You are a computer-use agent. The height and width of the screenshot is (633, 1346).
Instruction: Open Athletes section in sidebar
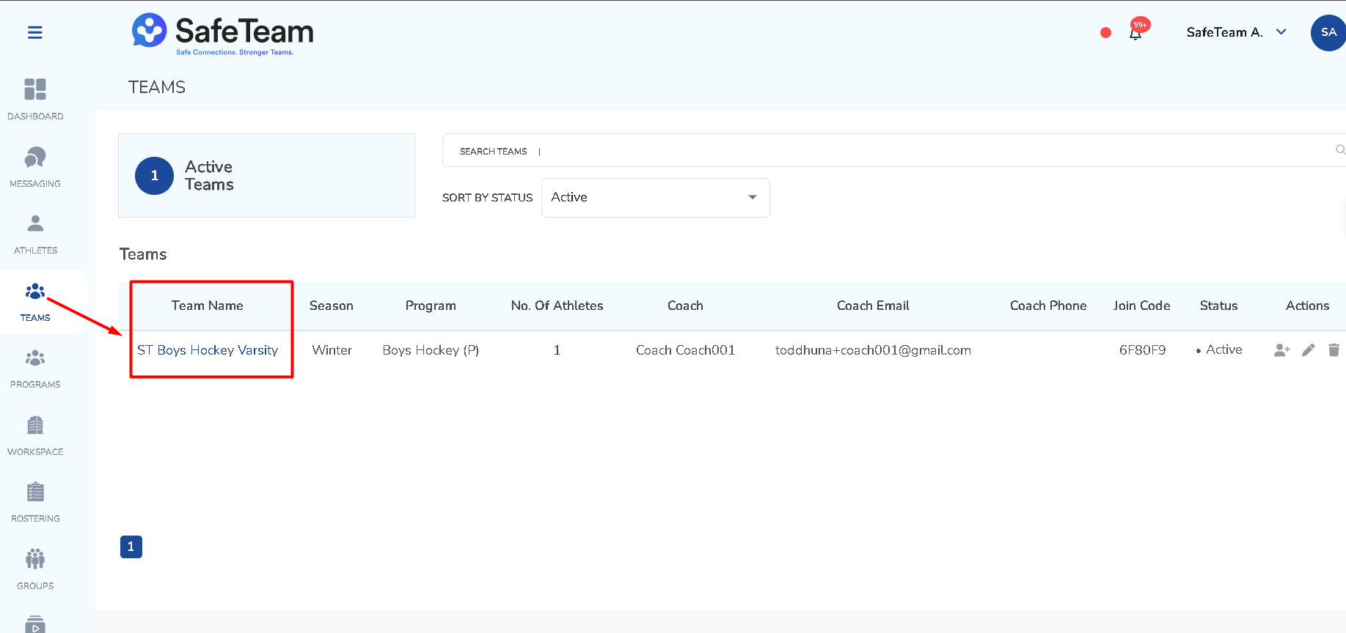[x=35, y=234]
